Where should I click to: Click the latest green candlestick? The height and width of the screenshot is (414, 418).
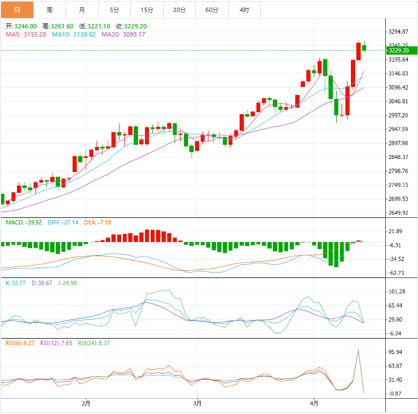point(364,48)
